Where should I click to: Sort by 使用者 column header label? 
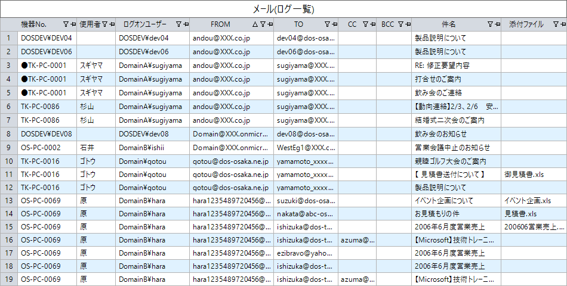[90, 24]
